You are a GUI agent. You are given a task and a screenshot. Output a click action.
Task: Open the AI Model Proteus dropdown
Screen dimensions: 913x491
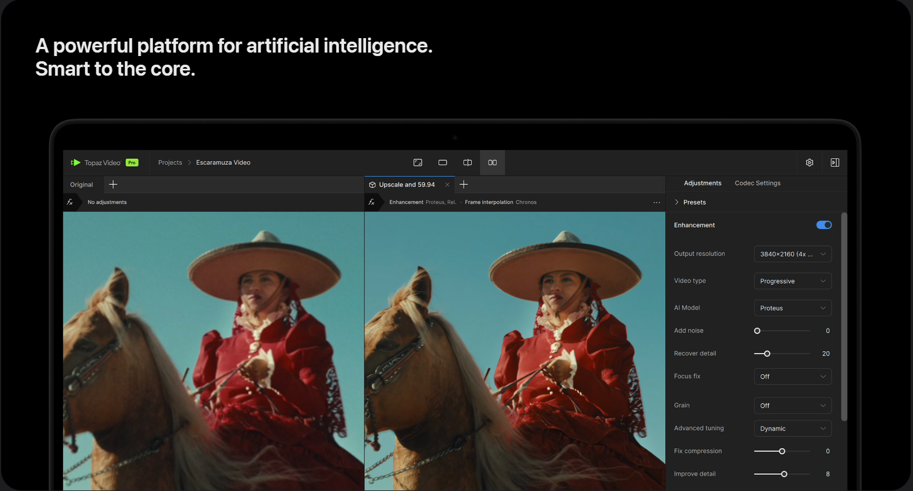(x=792, y=308)
